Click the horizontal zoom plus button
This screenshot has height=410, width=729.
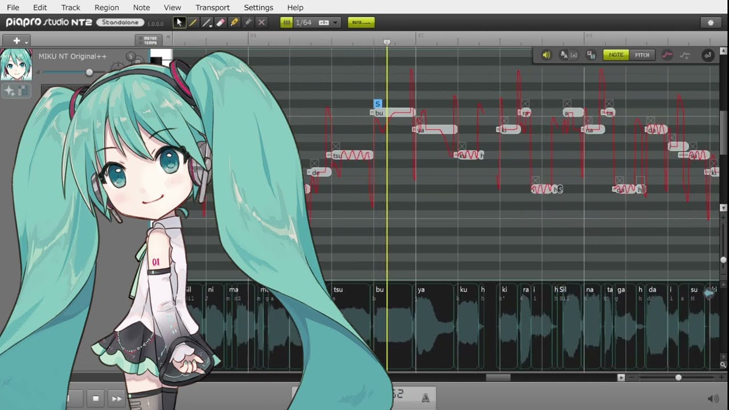[x=723, y=378]
